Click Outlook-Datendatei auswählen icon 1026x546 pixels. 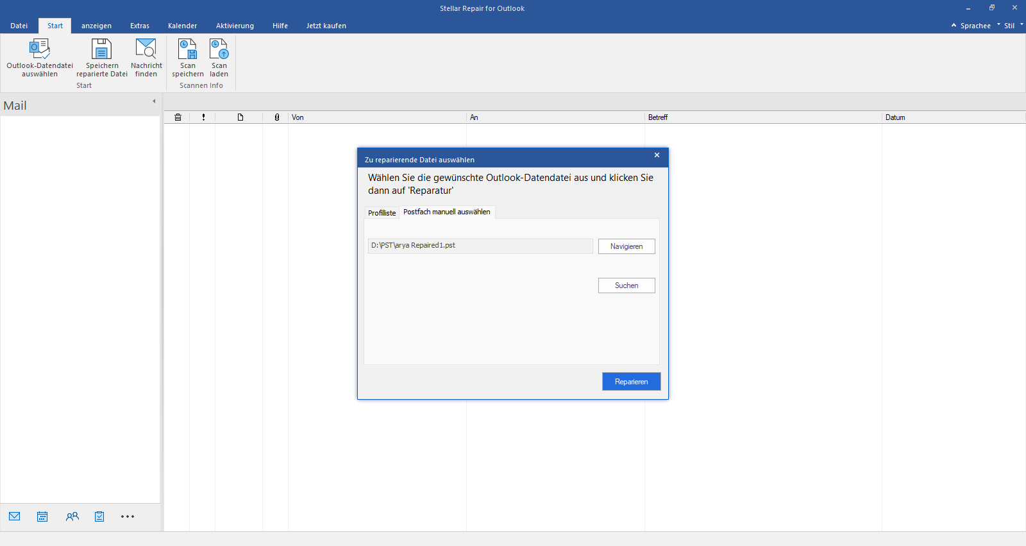click(x=40, y=49)
